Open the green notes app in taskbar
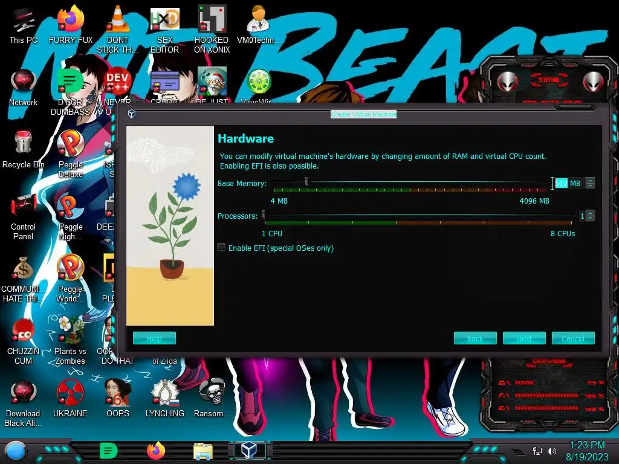Screen dimensions: 619x464 pos(108,451)
